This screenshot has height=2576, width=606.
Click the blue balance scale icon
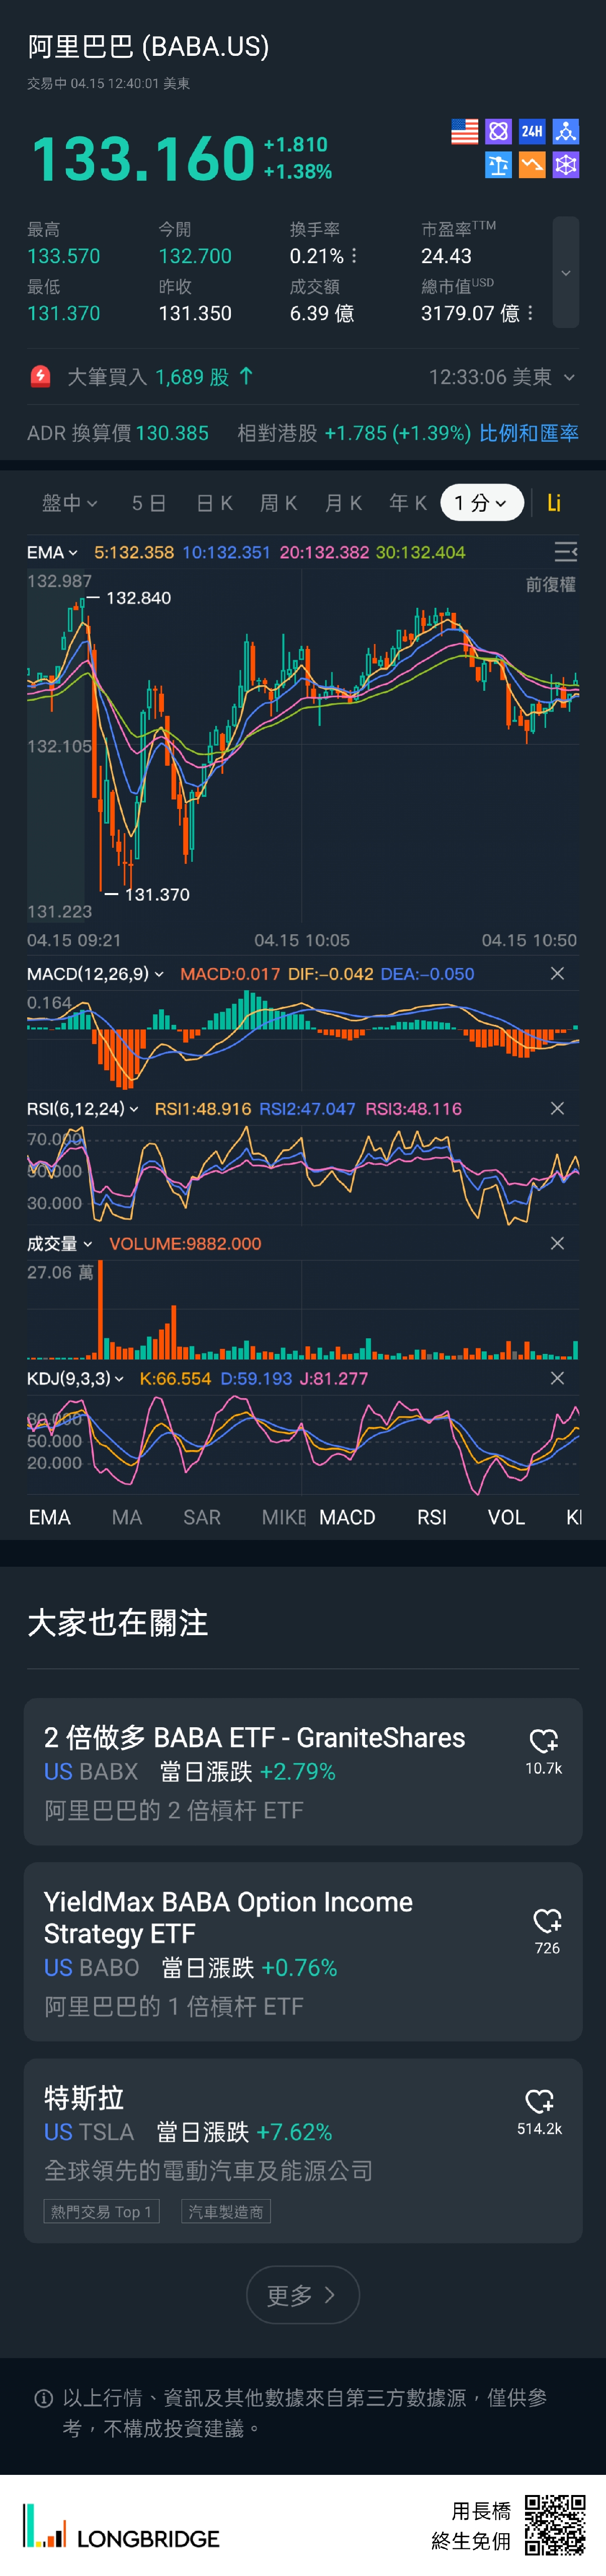tap(498, 165)
